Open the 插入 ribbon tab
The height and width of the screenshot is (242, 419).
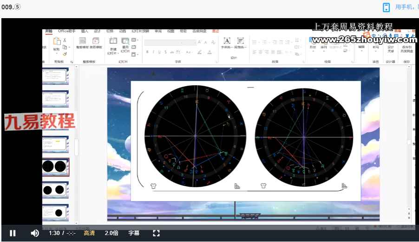click(84, 31)
